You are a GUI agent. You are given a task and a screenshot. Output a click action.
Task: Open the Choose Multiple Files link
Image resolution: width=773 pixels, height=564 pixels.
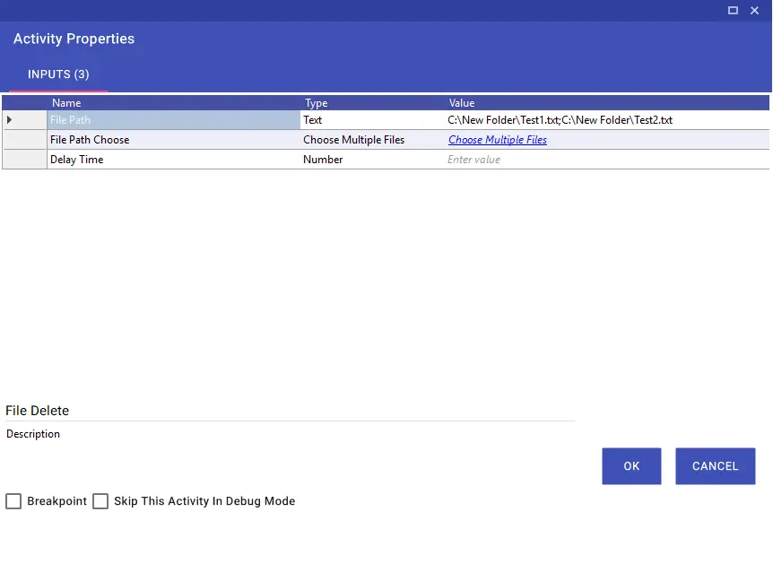click(498, 140)
